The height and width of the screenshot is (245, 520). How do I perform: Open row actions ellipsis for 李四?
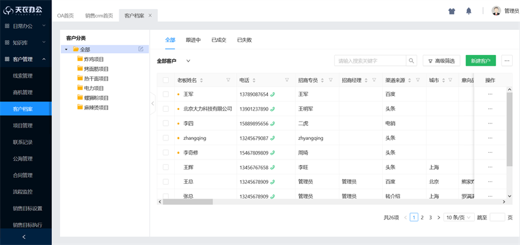click(x=490, y=123)
